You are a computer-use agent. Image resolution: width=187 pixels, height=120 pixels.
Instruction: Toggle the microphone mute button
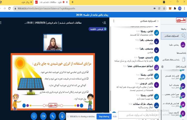click(x=62, y=116)
